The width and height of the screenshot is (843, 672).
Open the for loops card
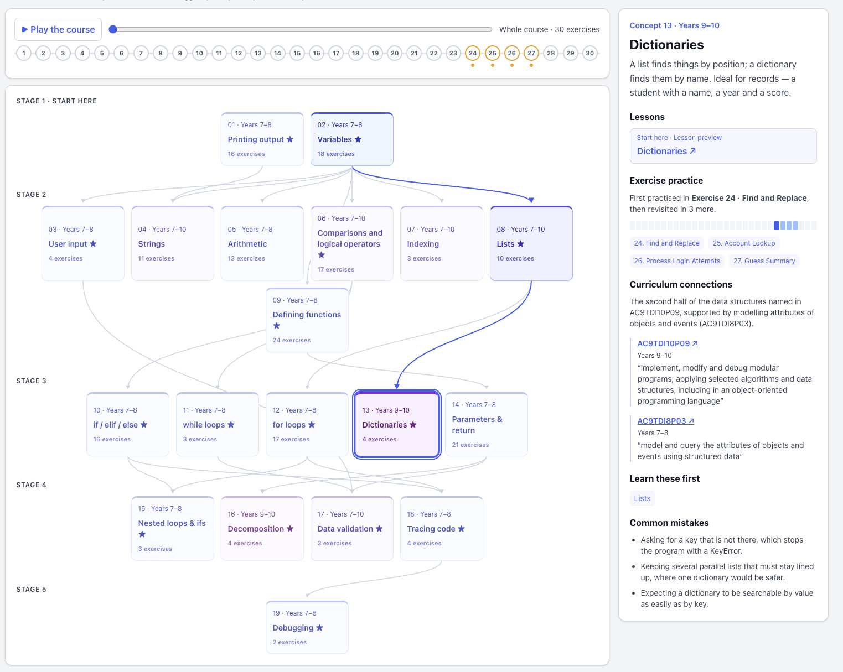pos(307,424)
